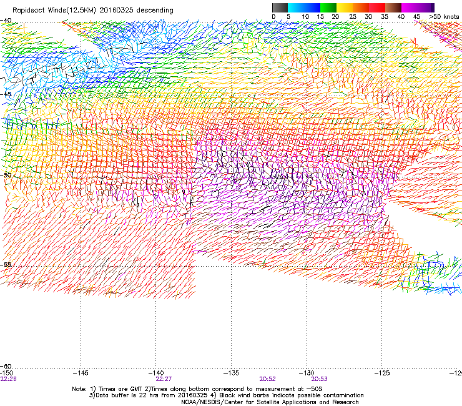Click the purple '20:53' time label
Viewport: 462px width, 406px height.
tap(320, 379)
